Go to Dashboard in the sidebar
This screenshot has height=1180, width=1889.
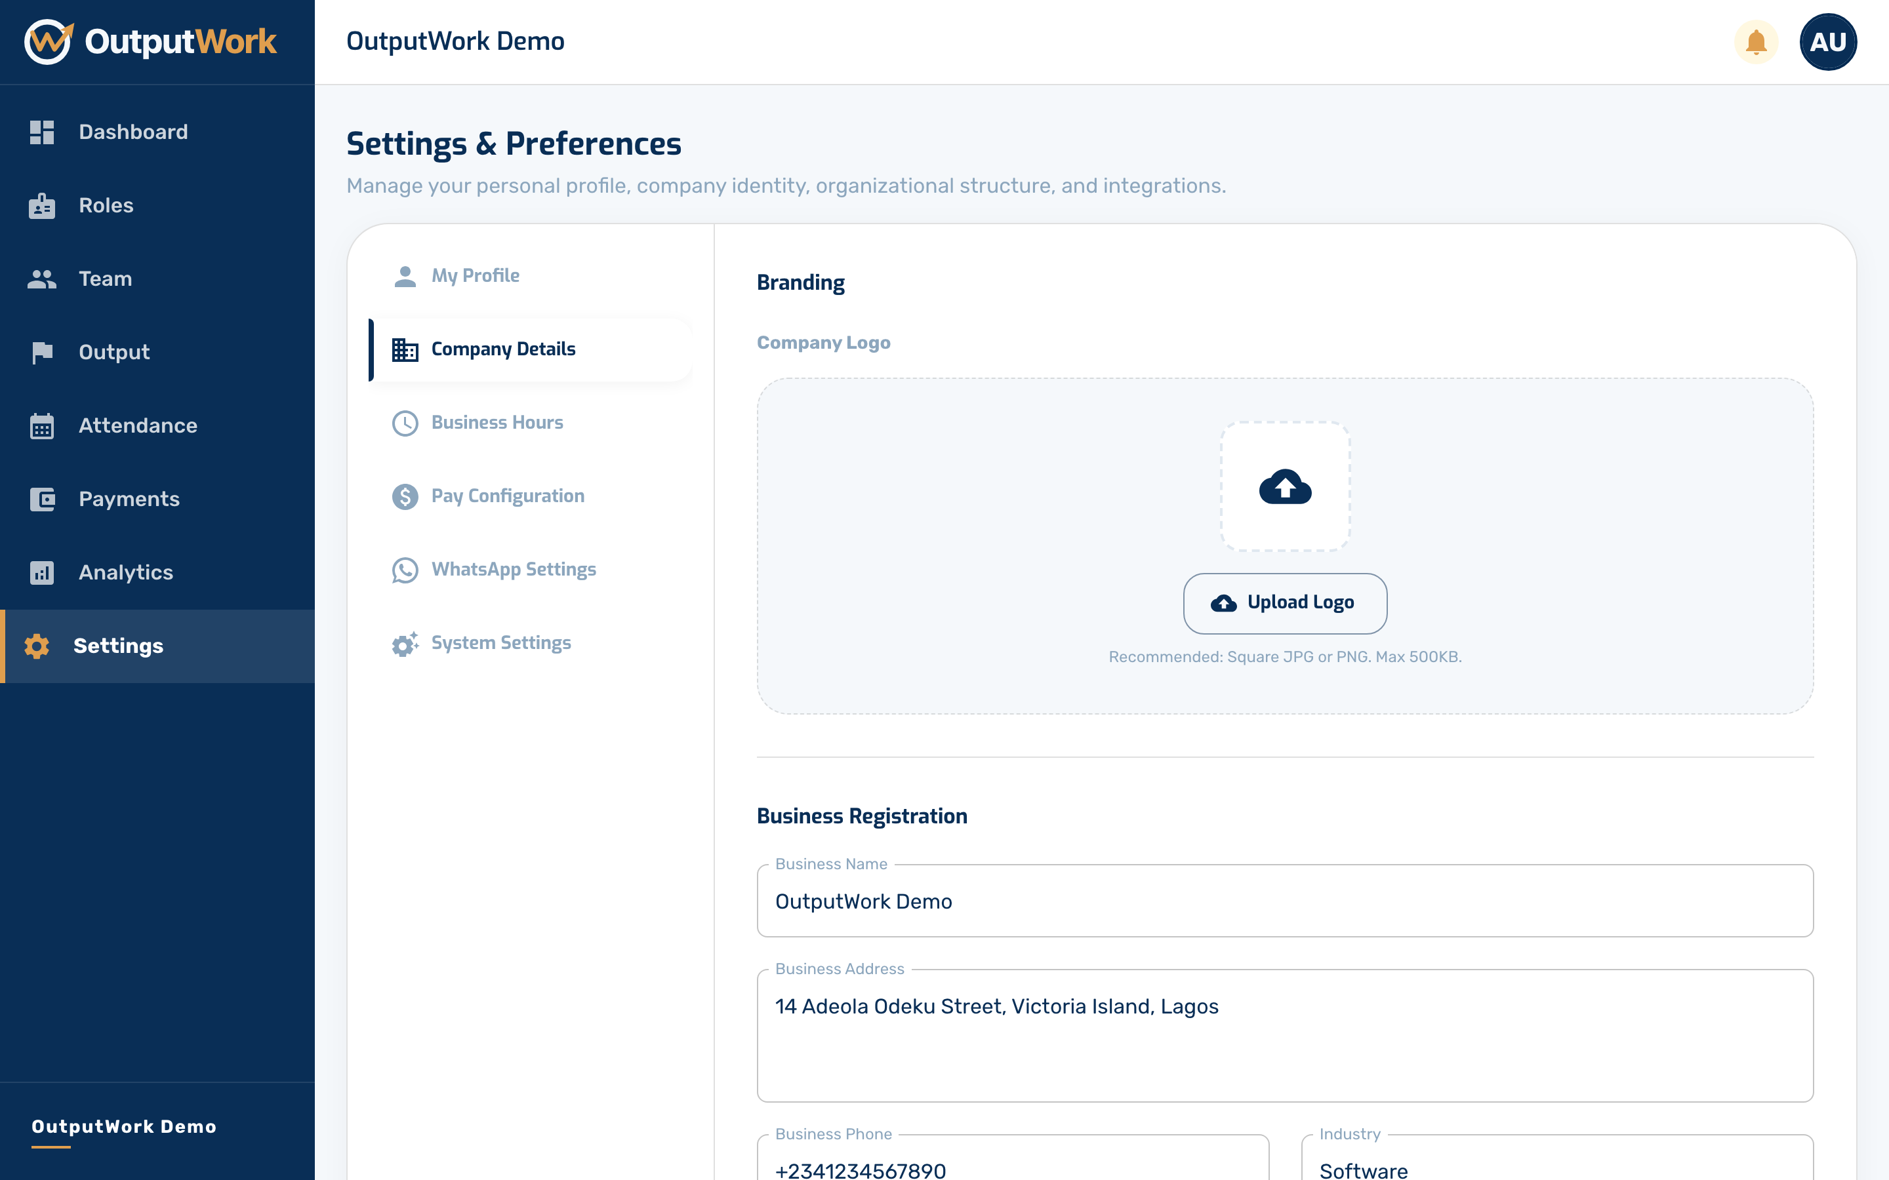pyautogui.click(x=157, y=132)
